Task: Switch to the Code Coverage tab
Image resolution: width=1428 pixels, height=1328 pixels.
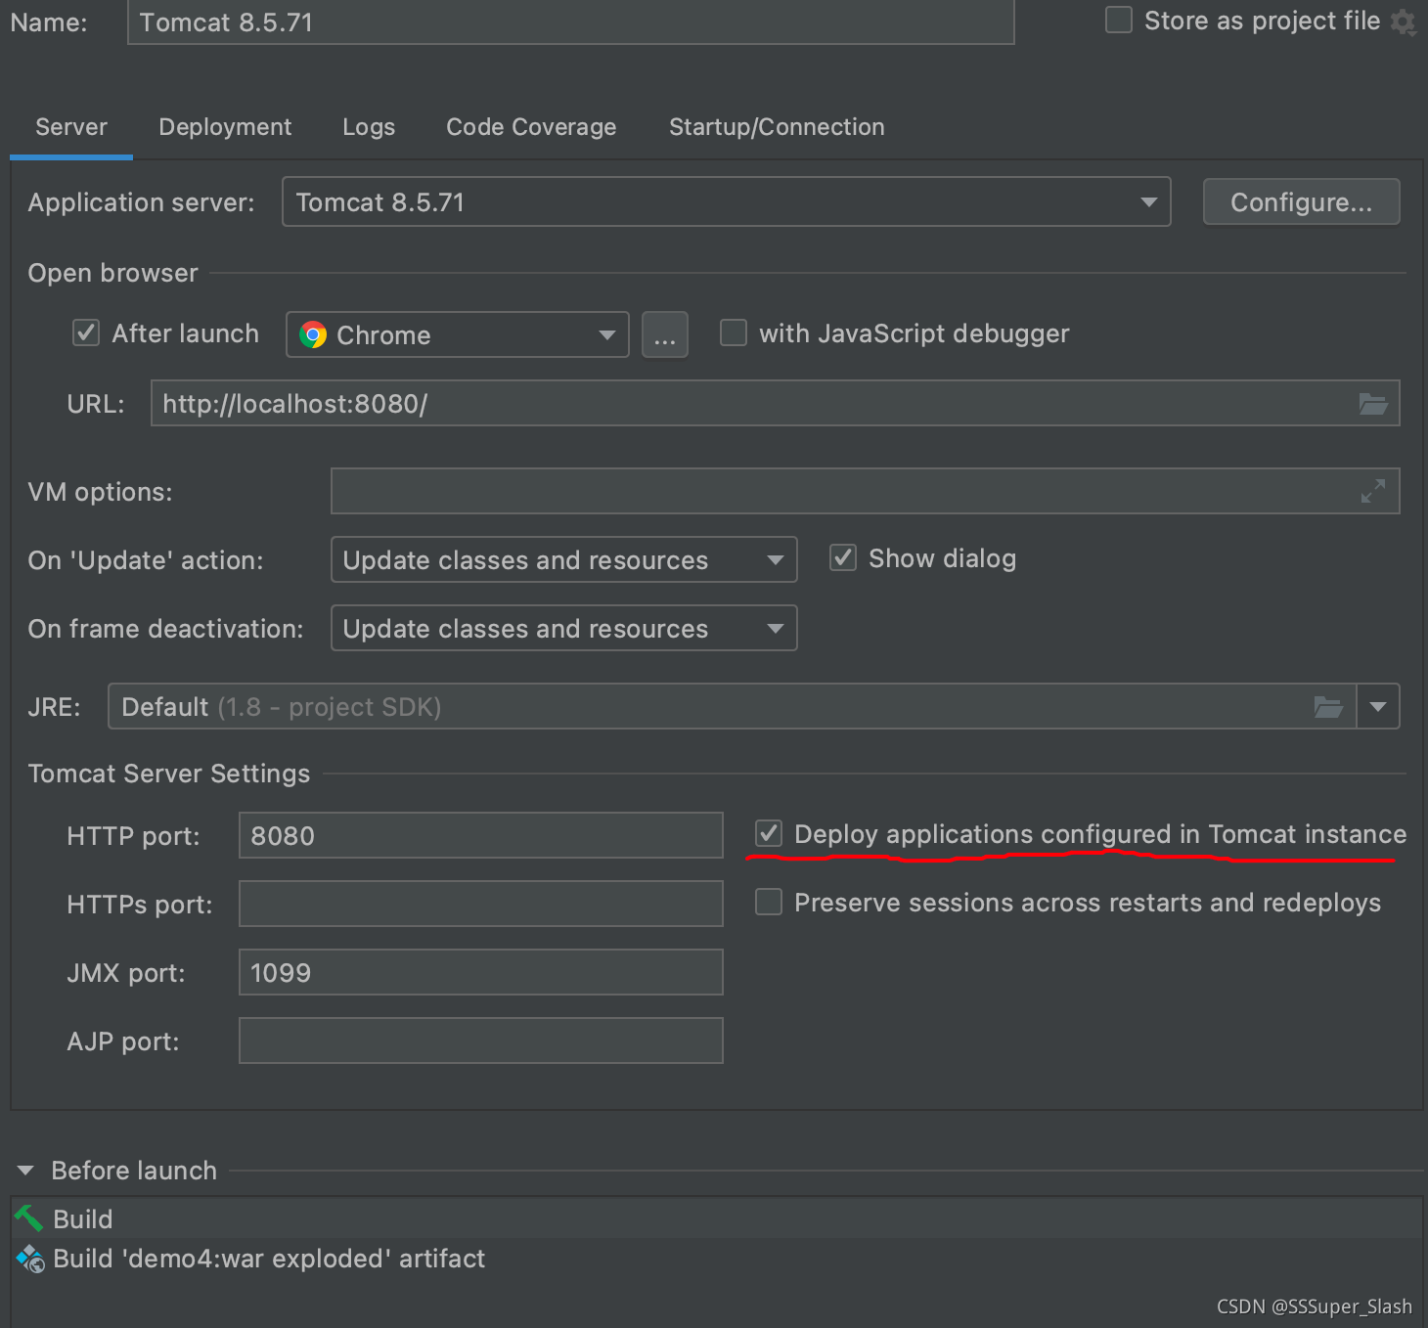Action: pos(531,127)
